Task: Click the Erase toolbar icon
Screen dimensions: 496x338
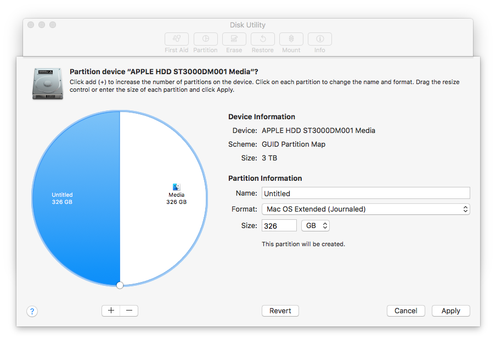Action: 234,39
